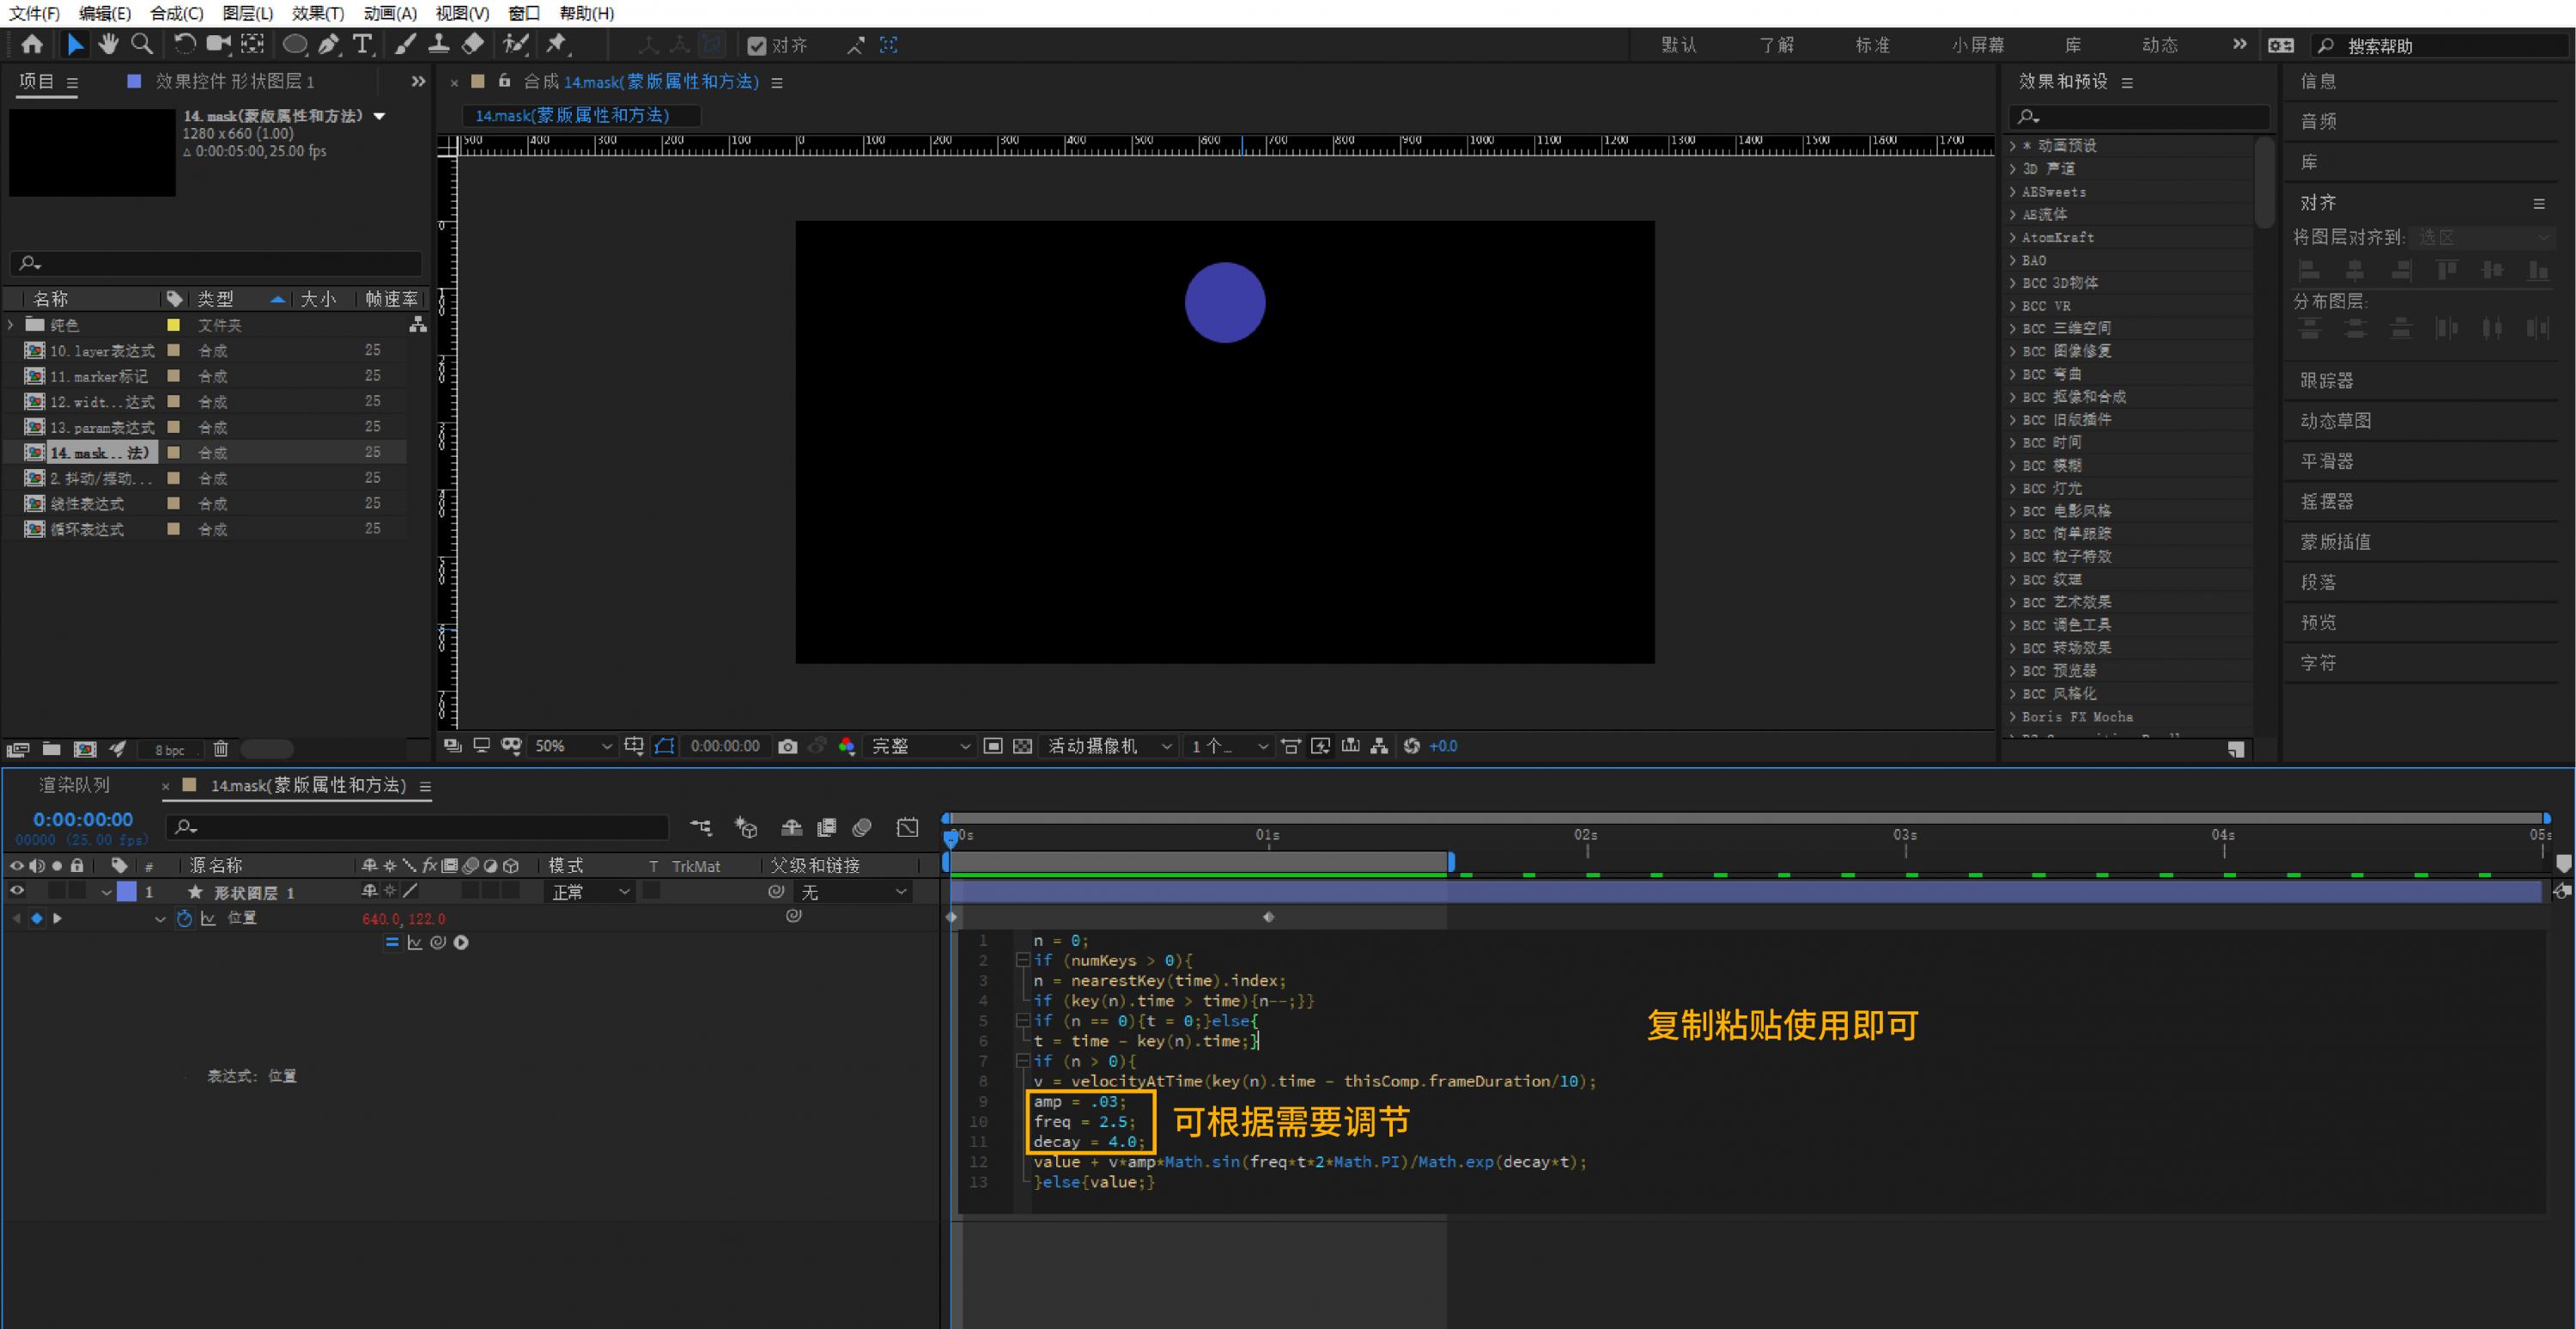
Task: Select the Hand tool in toolbar
Action: point(108,44)
